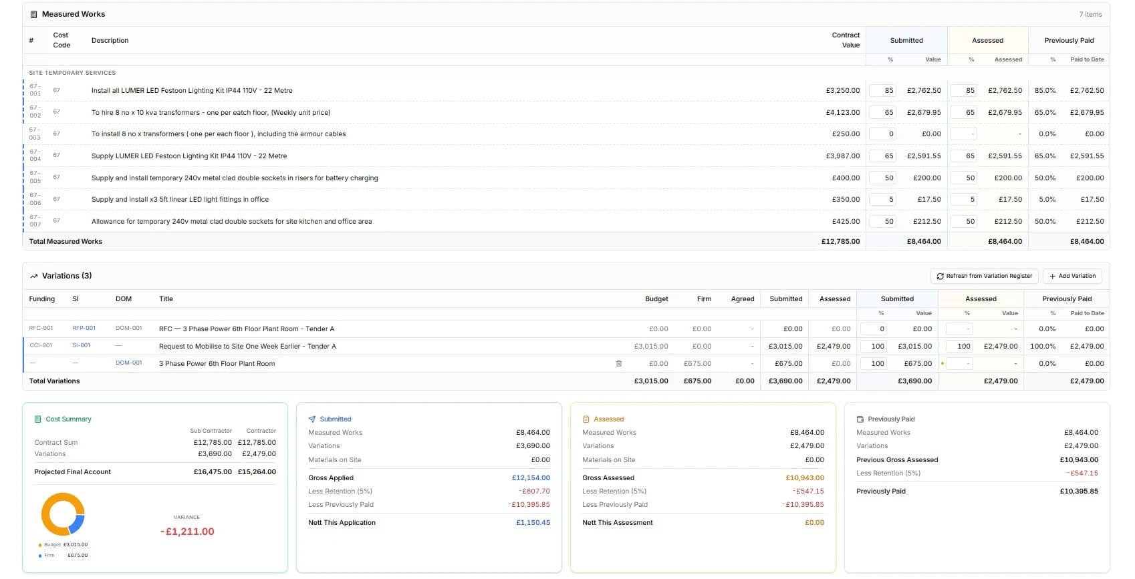The height and width of the screenshot is (579, 1135).
Task: Click the Measured Works section list icon
Action: pos(33,14)
